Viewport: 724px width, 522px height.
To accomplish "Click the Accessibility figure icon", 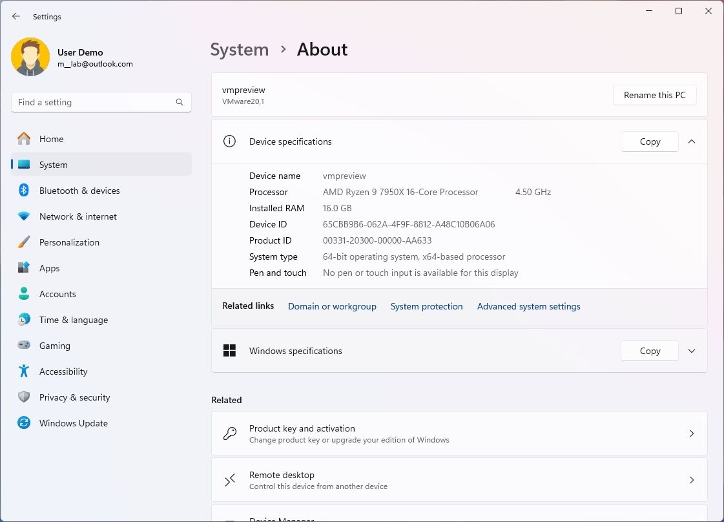I will coord(24,371).
